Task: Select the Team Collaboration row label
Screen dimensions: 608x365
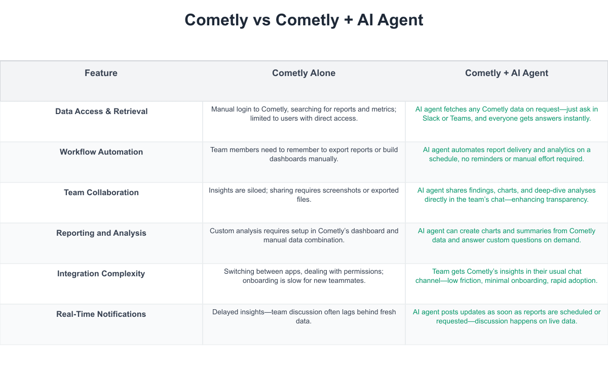Action: tap(101, 193)
